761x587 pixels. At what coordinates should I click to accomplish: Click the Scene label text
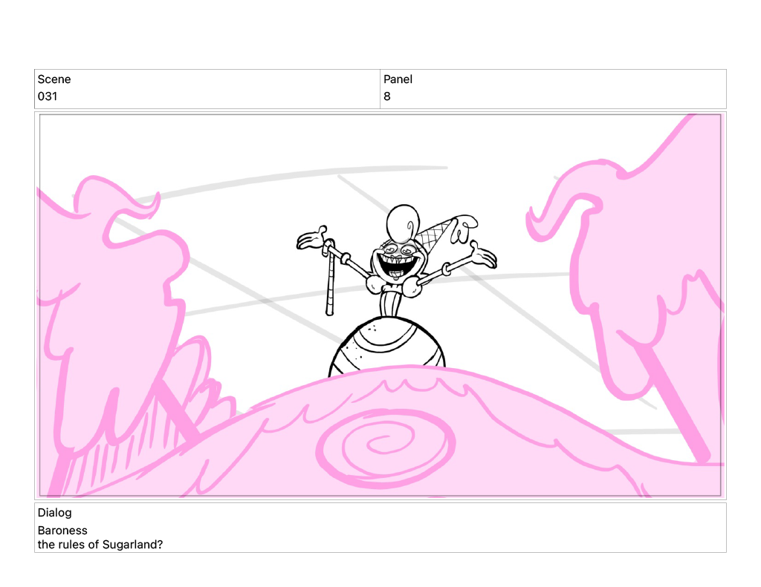[54, 79]
